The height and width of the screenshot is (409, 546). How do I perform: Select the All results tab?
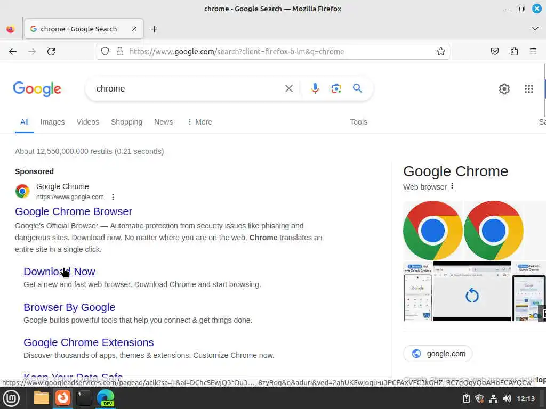pyautogui.click(x=25, y=122)
